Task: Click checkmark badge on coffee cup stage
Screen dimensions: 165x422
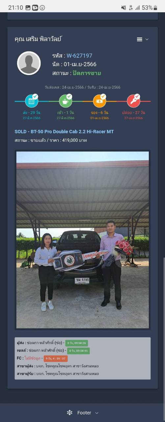Action: [x=69, y=96]
